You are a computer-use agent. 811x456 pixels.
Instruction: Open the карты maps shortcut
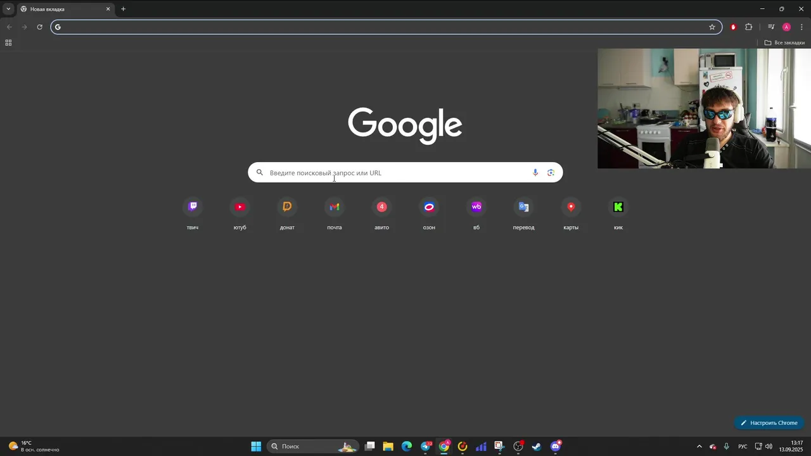coord(571,213)
